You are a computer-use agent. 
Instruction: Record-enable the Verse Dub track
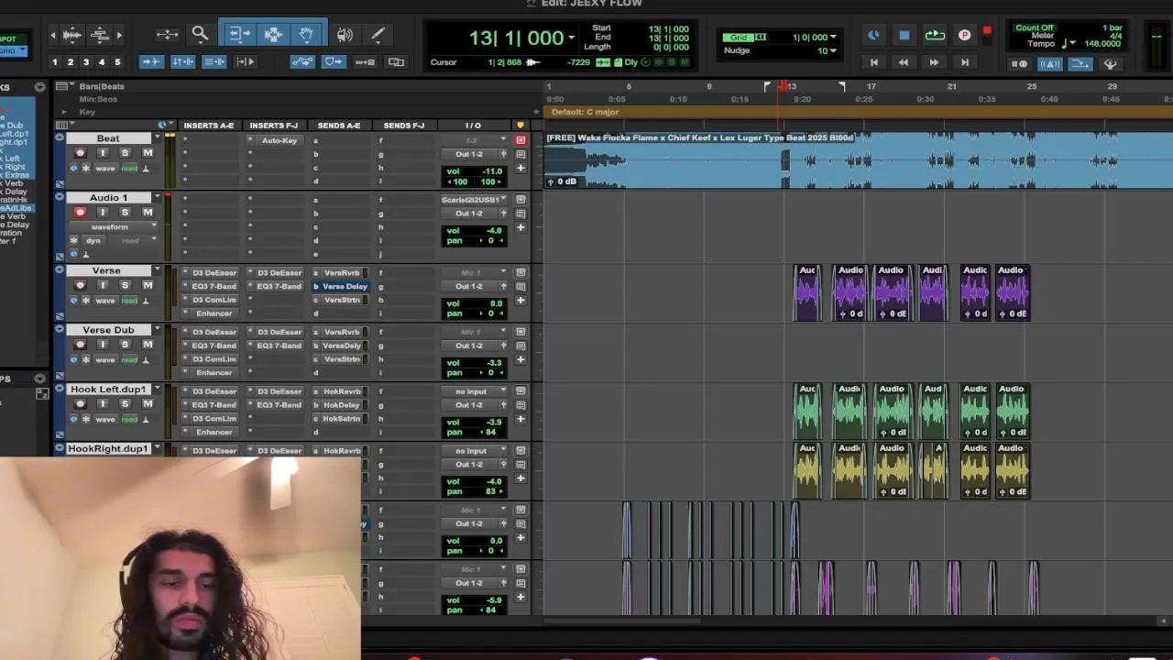[x=80, y=346]
